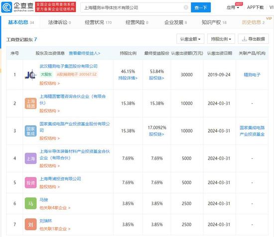Click the blue 国家集成 shareholder avatar

pyautogui.click(x=31, y=131)
